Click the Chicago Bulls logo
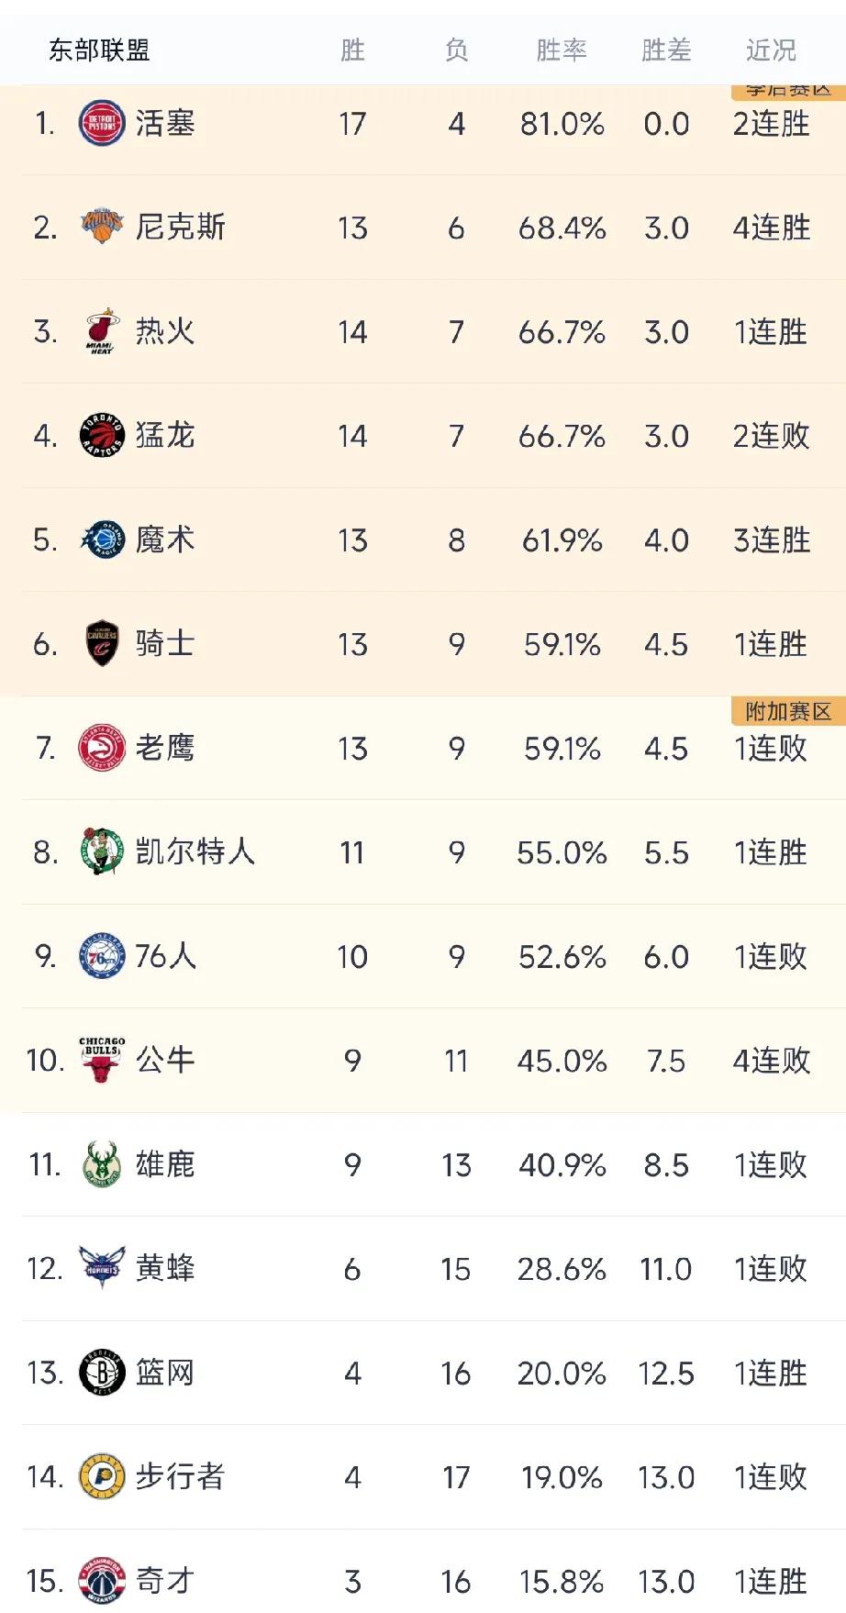Image resolution: width=846 pixels, height=1613 pixels. pyautogui.click(x=101, y=1060)
